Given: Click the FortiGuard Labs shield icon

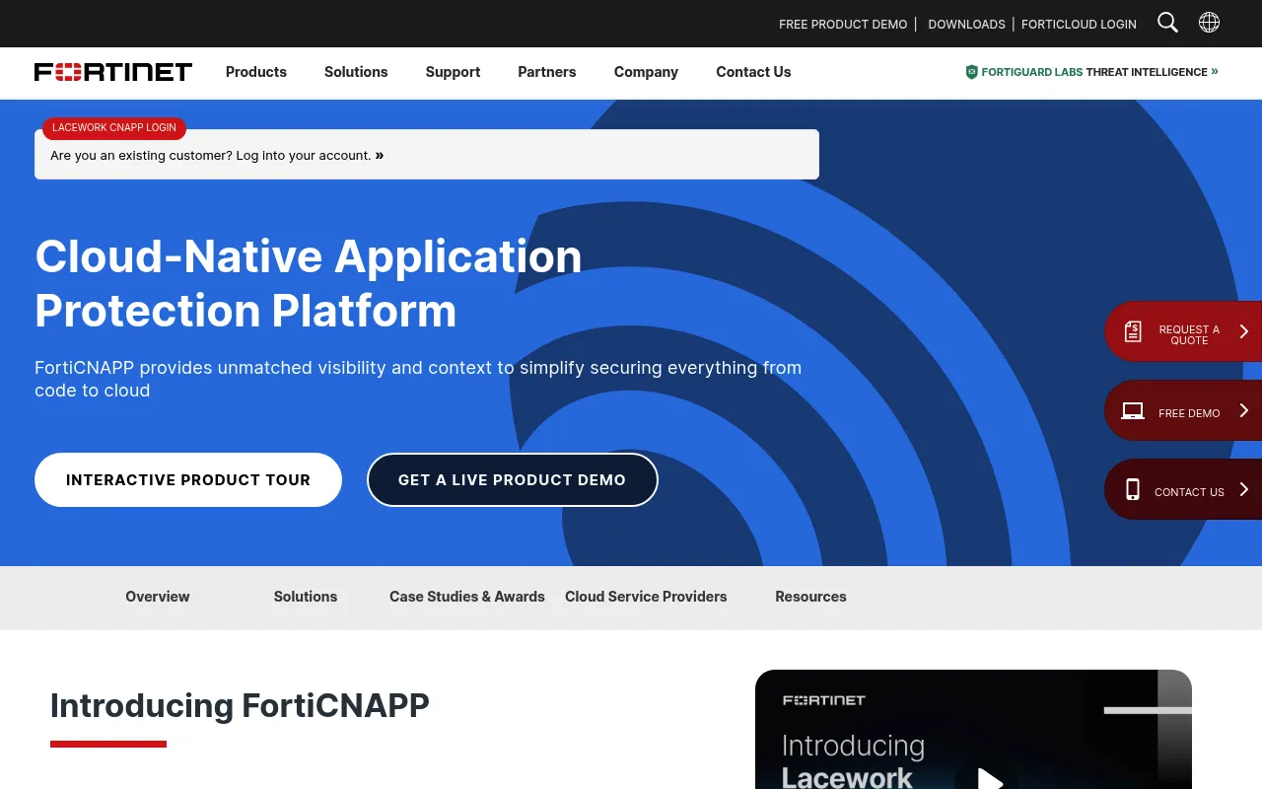Looking at the screenshot, I should coord(971,72).
